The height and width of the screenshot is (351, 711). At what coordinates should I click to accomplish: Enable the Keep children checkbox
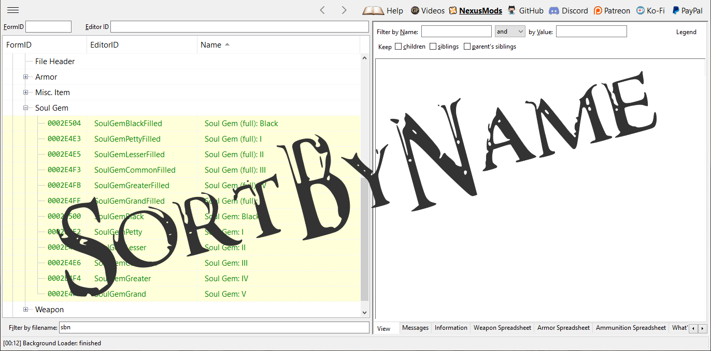click(x=399, y=47)
